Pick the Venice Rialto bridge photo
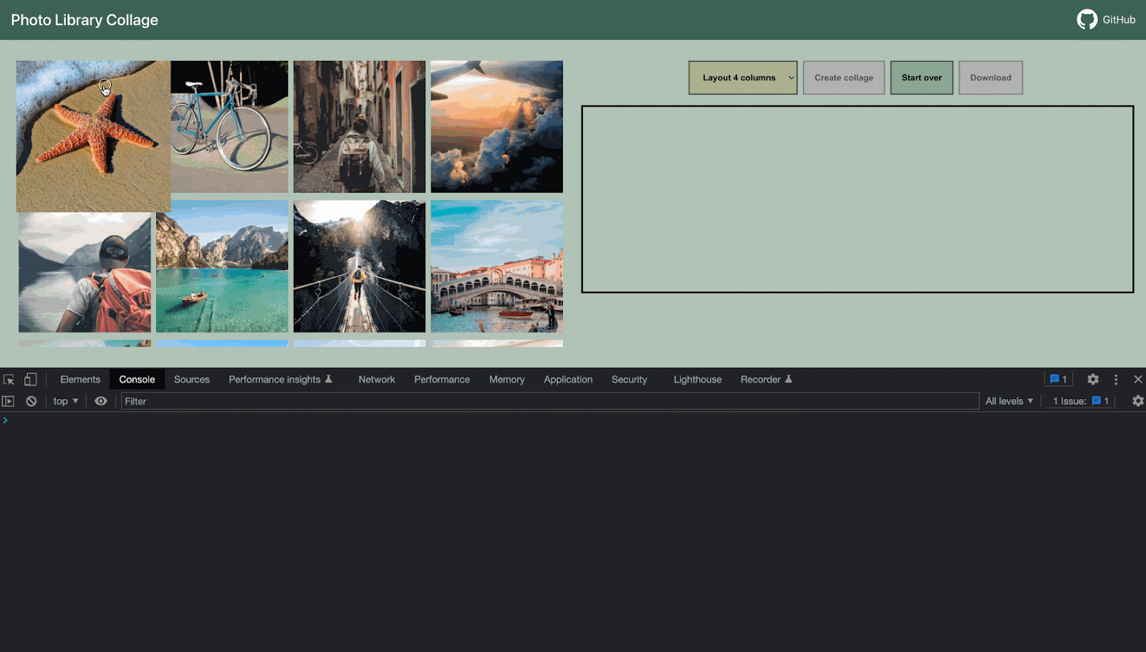The width and height of the screenshot is (1146, 652). pos(496,267)
